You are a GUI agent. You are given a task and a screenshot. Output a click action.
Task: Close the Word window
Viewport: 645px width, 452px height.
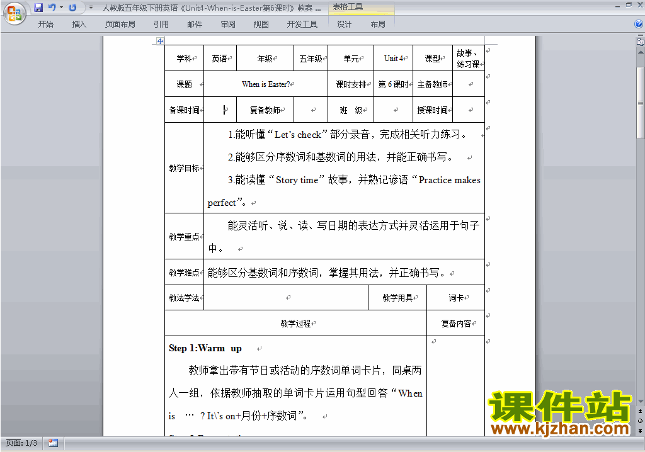pyautogui.click(x=640, y=6)
